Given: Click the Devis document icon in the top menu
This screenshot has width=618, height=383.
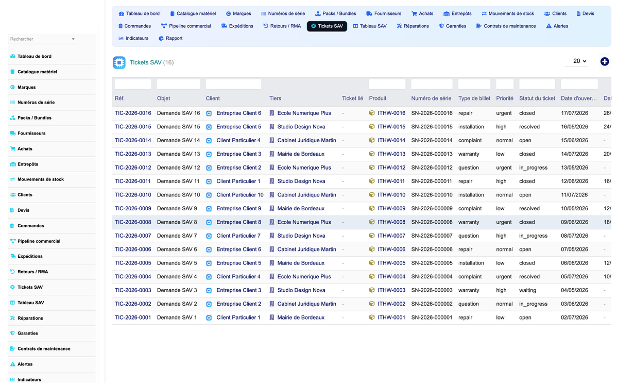Looking at the screenshot, I should (578, 13).
